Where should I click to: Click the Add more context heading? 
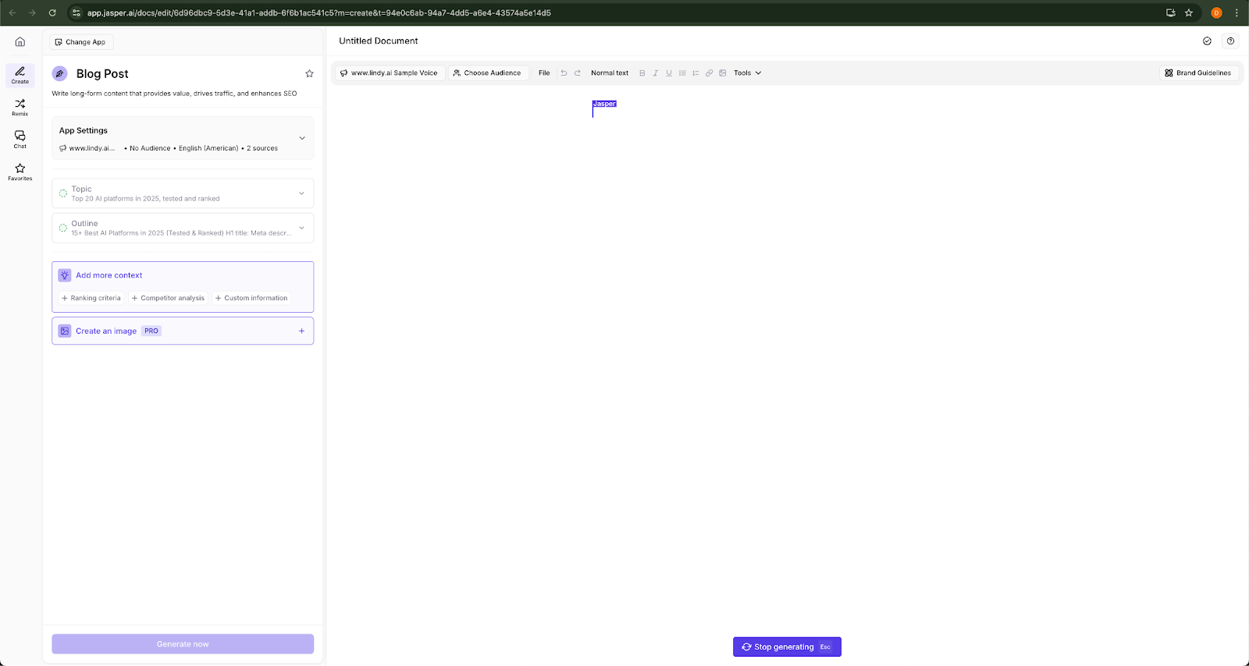pyautogui.click(x=109, y=275)
